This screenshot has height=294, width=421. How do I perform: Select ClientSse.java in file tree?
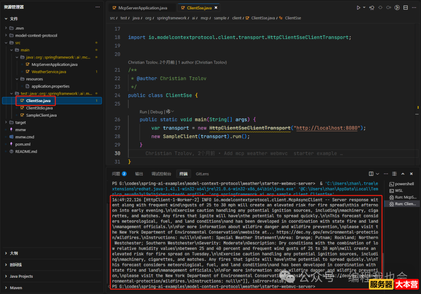coord(38,101)
